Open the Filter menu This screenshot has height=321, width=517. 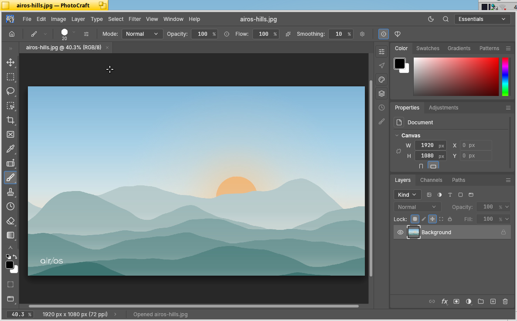[135, 19]
